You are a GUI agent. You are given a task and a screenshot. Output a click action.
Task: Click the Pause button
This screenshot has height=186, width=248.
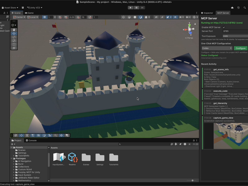[x=136, y=7]
